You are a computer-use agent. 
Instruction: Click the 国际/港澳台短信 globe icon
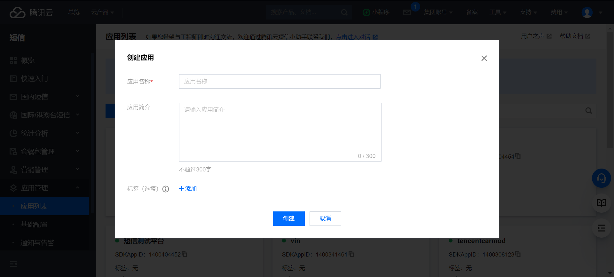tap(13, 115)
